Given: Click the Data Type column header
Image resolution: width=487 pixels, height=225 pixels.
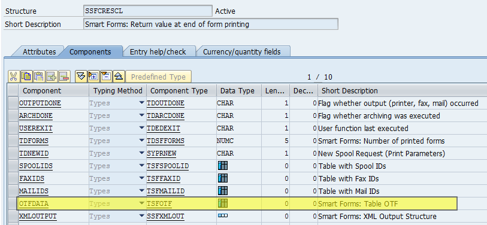Looking at the screenshot, I should coord(239,90).
